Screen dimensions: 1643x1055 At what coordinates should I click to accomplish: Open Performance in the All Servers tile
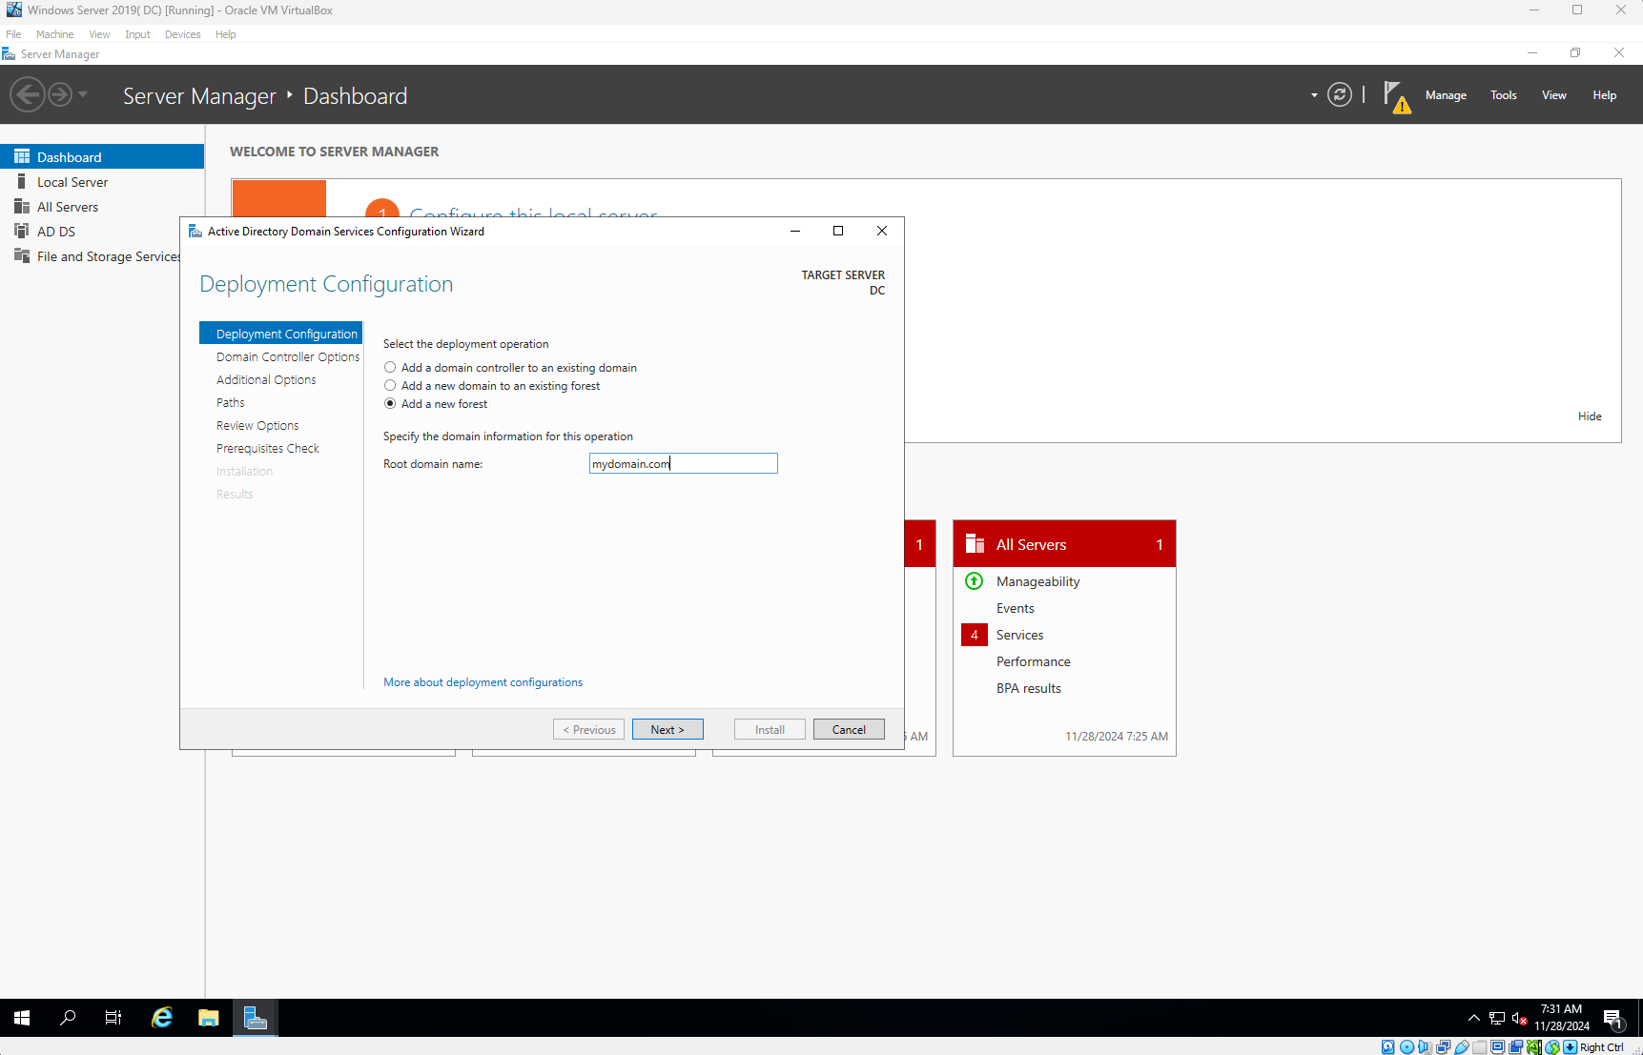[x=1034, y=661]
